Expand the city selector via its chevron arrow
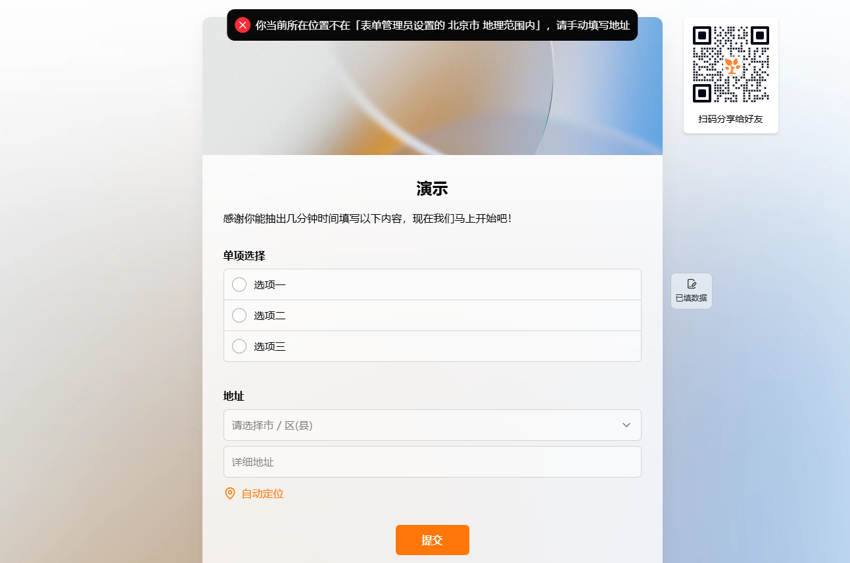 626,425
